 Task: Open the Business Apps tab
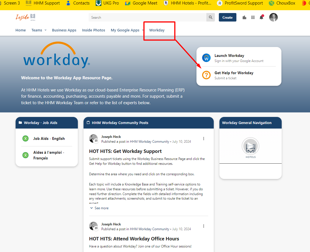click(x=64, y=30)
